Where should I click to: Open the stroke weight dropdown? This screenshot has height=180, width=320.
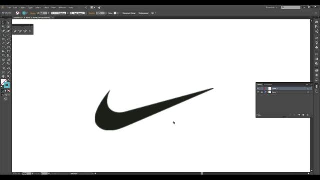coord(49,13)
